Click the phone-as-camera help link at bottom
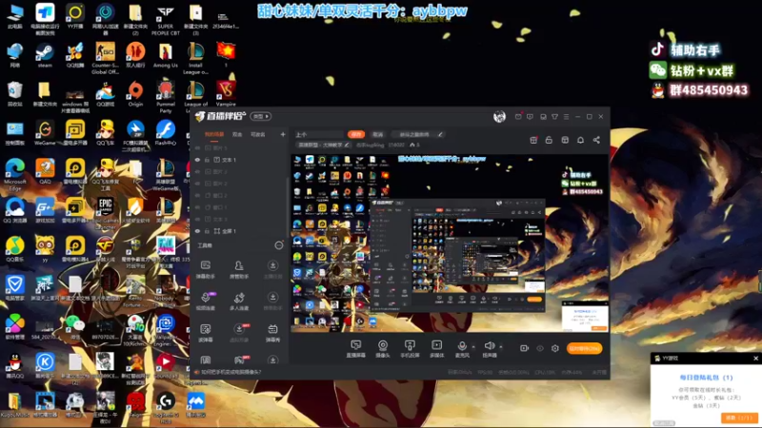The width and height of the screenshot is (762, 428). pos(231,372)
